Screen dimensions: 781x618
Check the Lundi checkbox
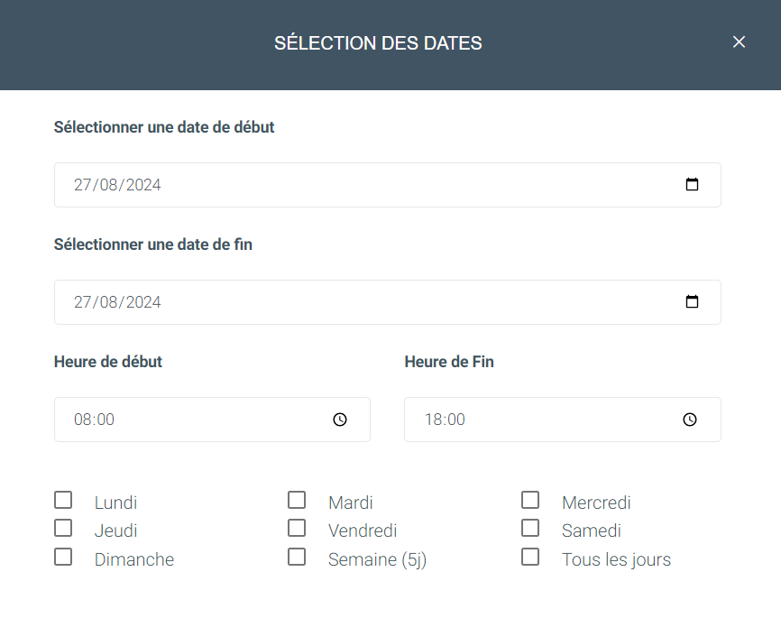pyautogui.click(x=63, y=500)
